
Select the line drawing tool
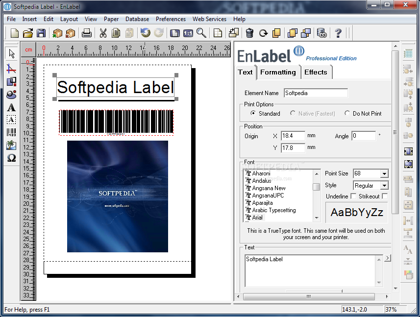pyautogui.click(x=11, y=69)
